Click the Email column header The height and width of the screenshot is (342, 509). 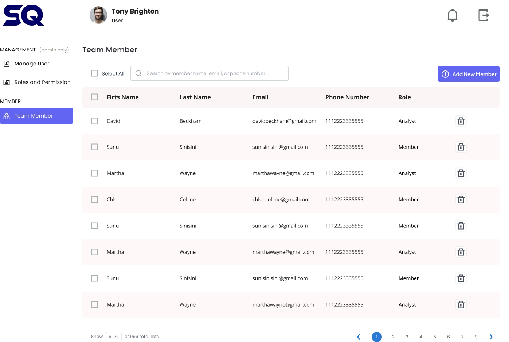coord(261,97)
